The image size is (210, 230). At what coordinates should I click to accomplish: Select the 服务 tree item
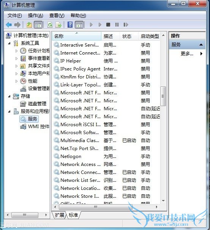point(29,119)
